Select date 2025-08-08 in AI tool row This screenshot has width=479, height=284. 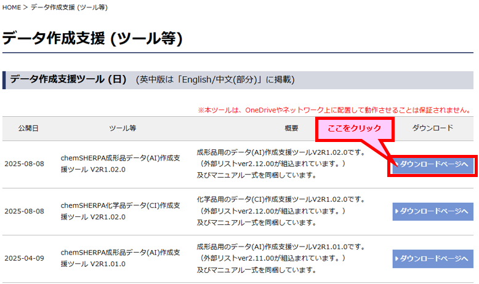(24, 164)
